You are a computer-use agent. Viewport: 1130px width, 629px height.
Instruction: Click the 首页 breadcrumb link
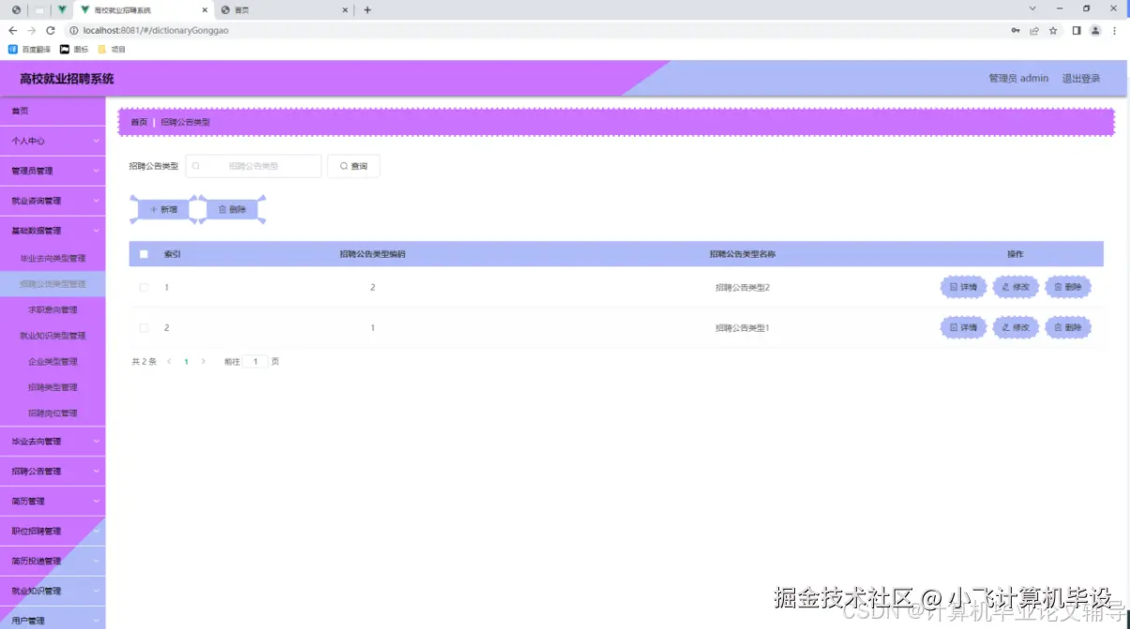click(x=139, y=123)
